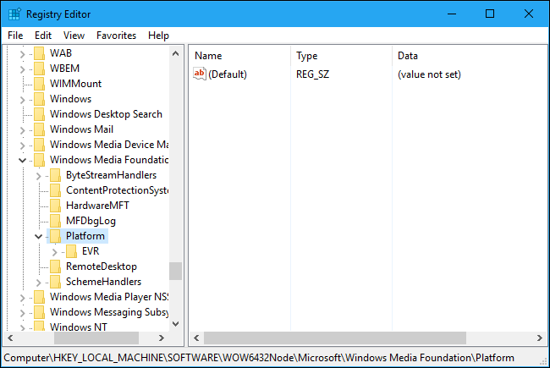The height and width of the screenshot is (368, 550).
Task: Click the HardwareMFT folder icon
Action: point(55,206)
